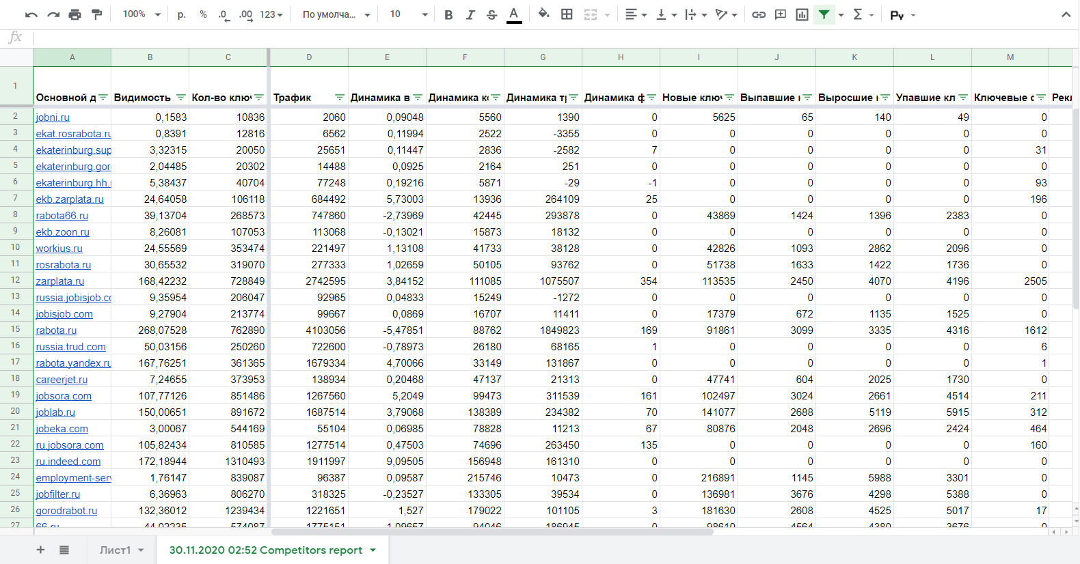Open the jobeka.com link

62,429
